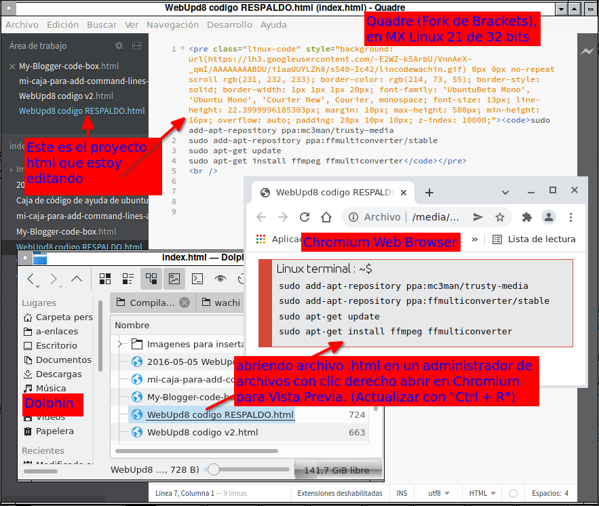This screenshot has height=506, width=599.
Task: Click Chromium address bar /media/ path
Action: [x=436, y=217]
